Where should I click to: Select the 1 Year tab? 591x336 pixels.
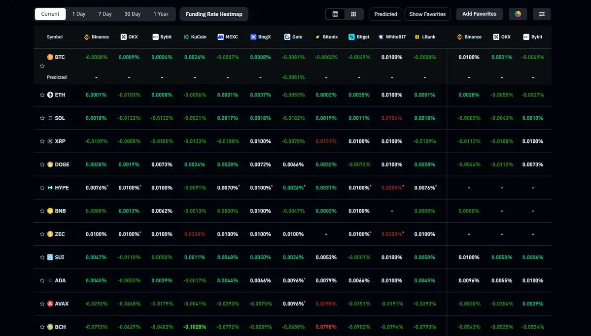click(161, 14)
